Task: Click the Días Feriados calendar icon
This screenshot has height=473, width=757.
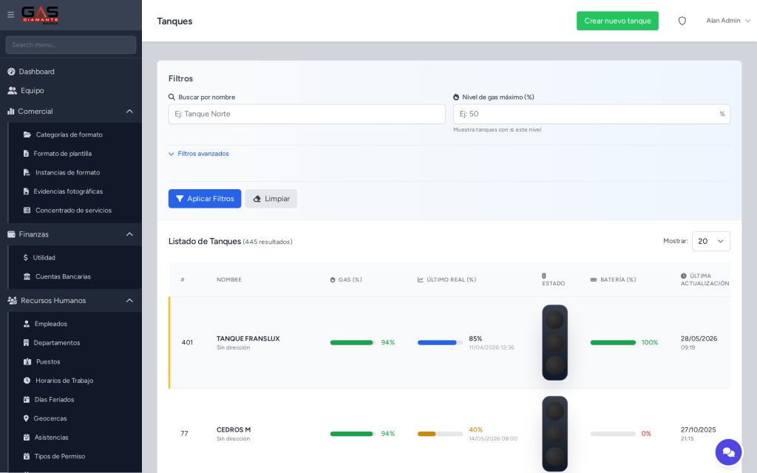Action: [x=27, y=400]
